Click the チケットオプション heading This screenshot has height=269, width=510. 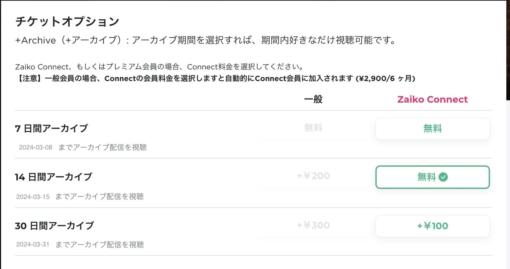coord(67,21)
